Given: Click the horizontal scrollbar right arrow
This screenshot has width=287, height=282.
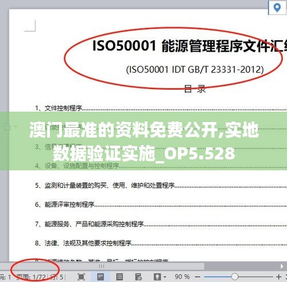Looking at the screenshot, I should [282, 266].
